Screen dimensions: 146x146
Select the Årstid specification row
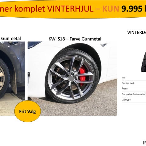tap(134, 89)
